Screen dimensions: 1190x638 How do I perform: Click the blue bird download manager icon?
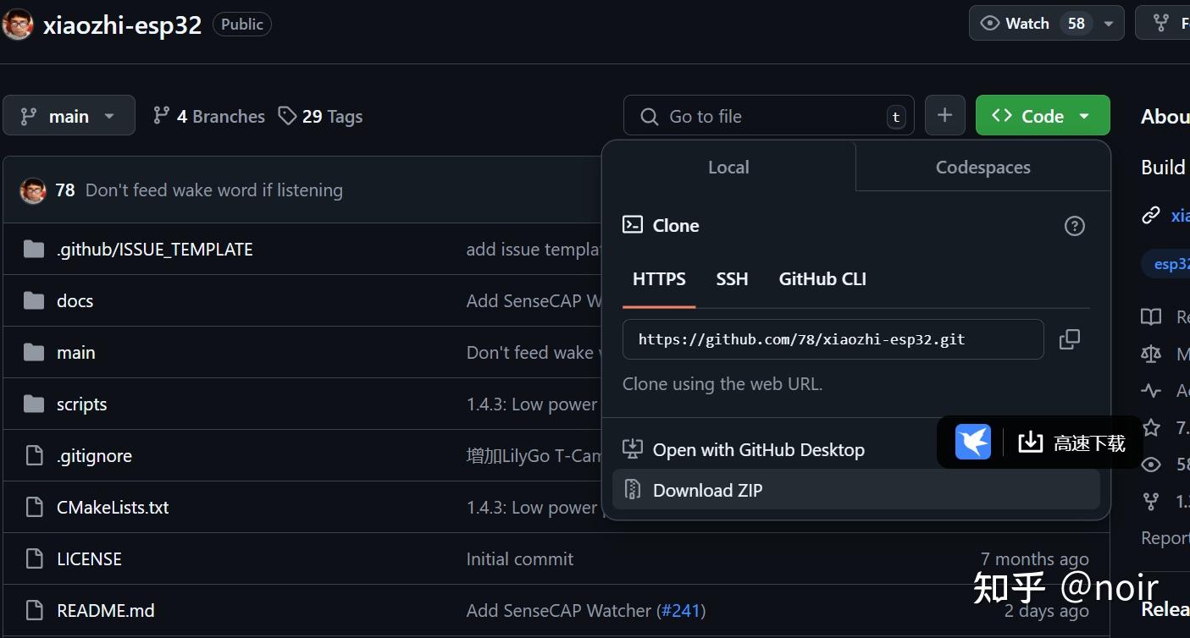pyautogui.click(x=972, y=442)
